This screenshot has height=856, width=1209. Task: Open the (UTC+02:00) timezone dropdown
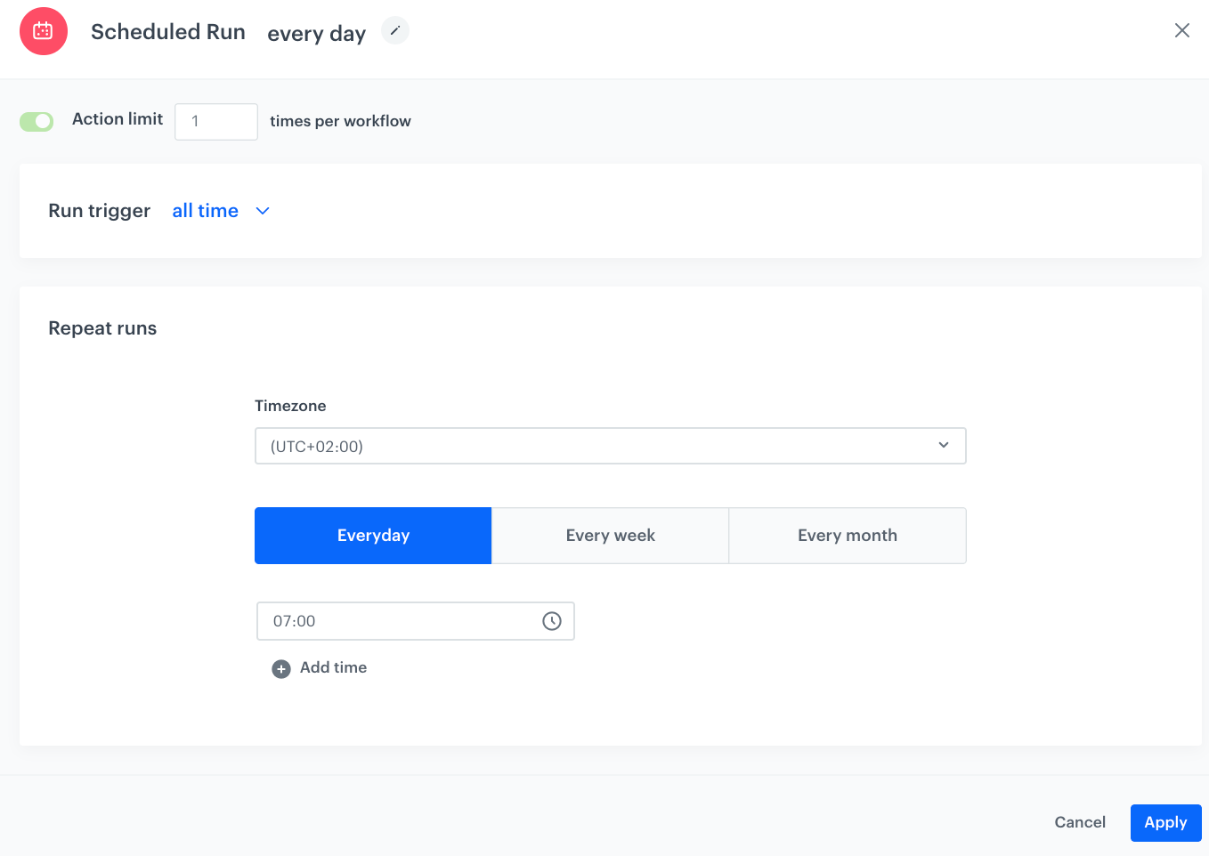[x=611, y=445]
